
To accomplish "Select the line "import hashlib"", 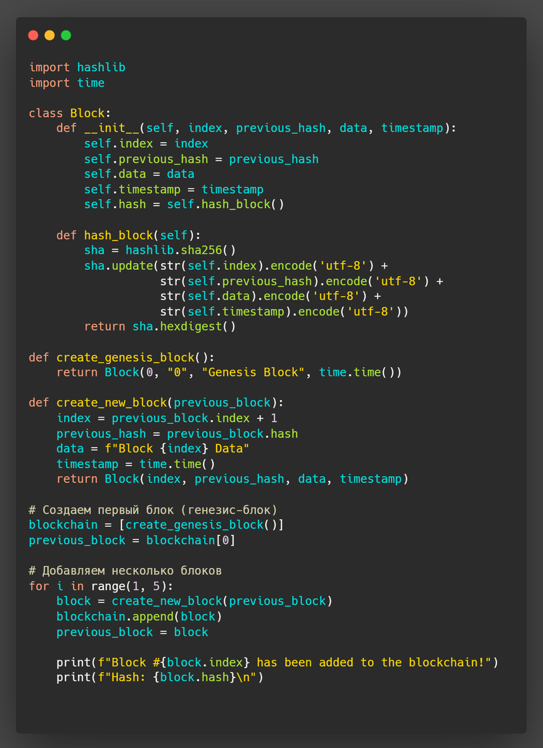I will [77, 67].
